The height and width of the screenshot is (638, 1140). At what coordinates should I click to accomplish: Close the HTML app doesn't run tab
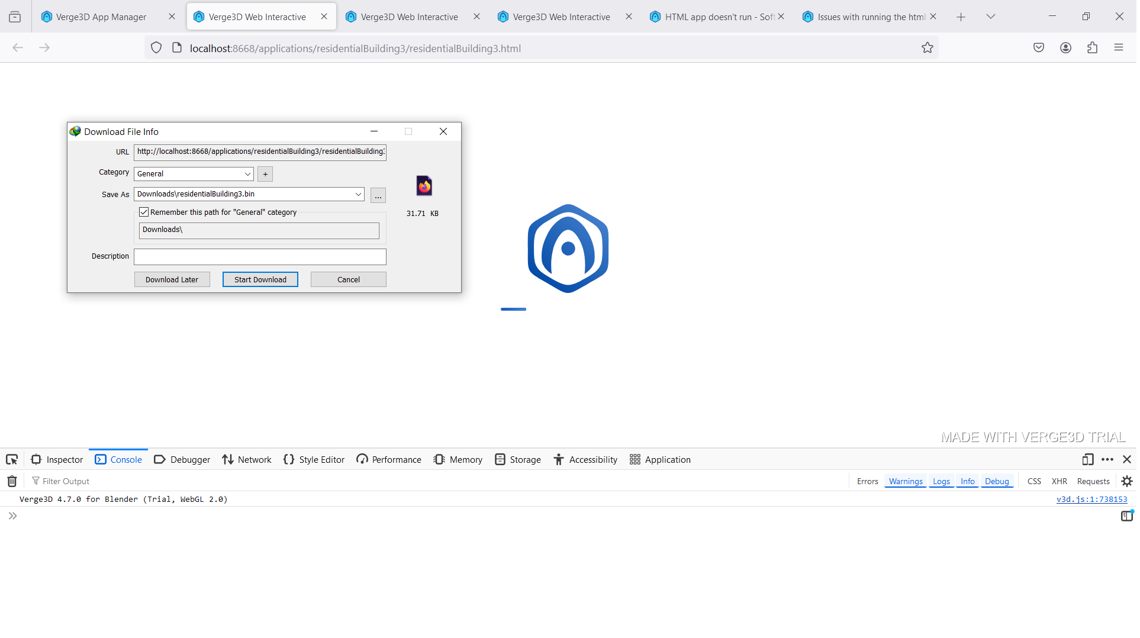coord(781,17)
